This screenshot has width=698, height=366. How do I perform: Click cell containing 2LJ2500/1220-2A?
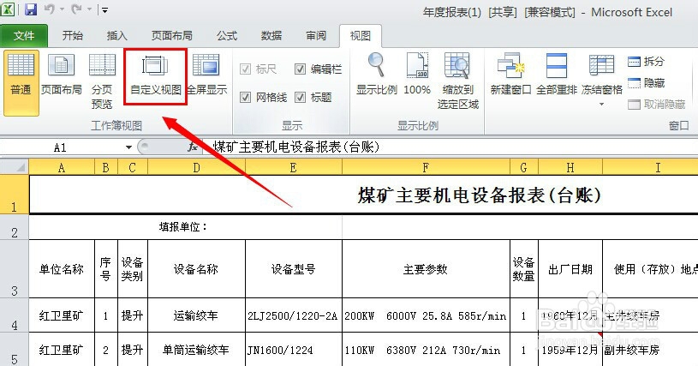click(294, 315)
